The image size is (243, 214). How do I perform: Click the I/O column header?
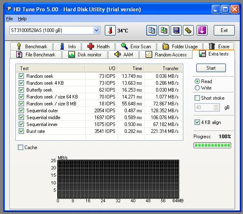[101, 68]
